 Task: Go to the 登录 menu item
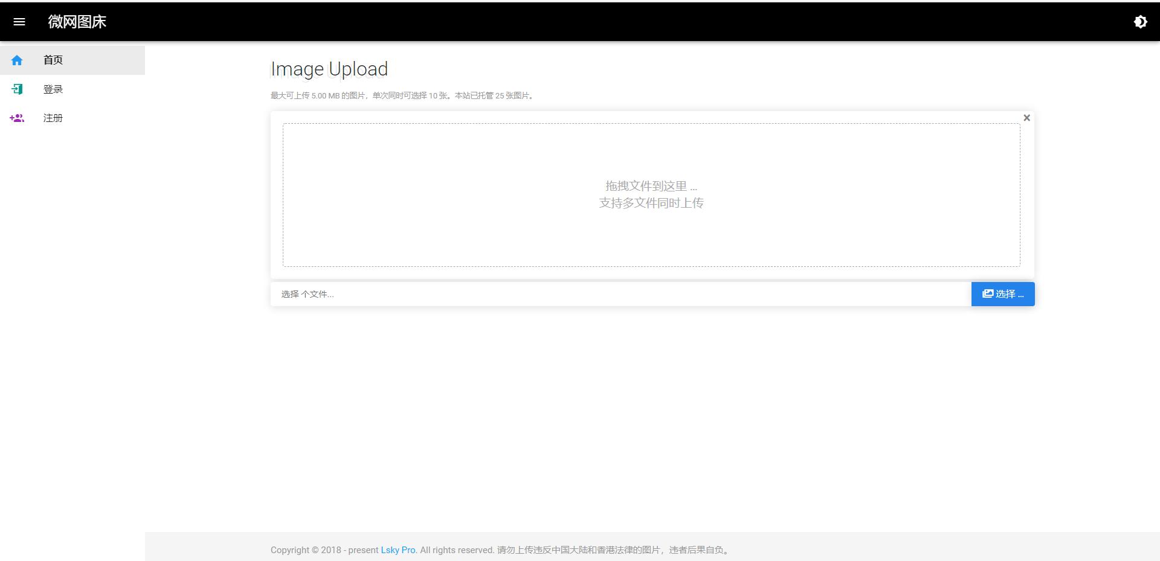72,89
